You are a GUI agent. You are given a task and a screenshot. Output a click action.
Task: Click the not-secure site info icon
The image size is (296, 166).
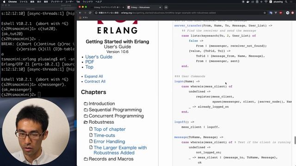click(96, 13)
